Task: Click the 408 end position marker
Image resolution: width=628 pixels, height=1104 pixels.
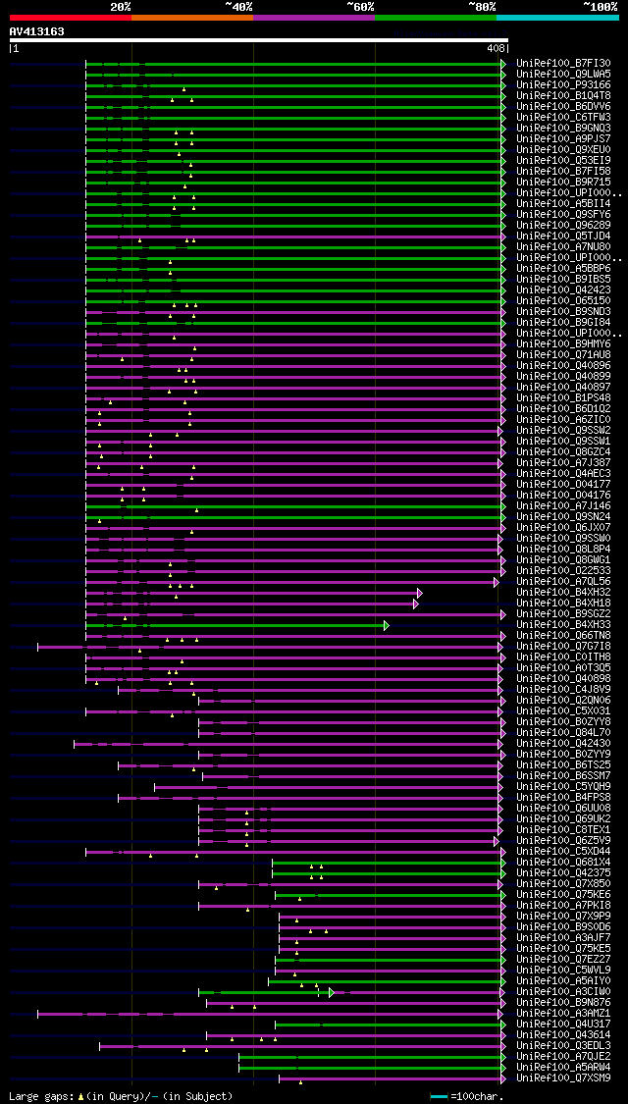Action: click(497, 49)
